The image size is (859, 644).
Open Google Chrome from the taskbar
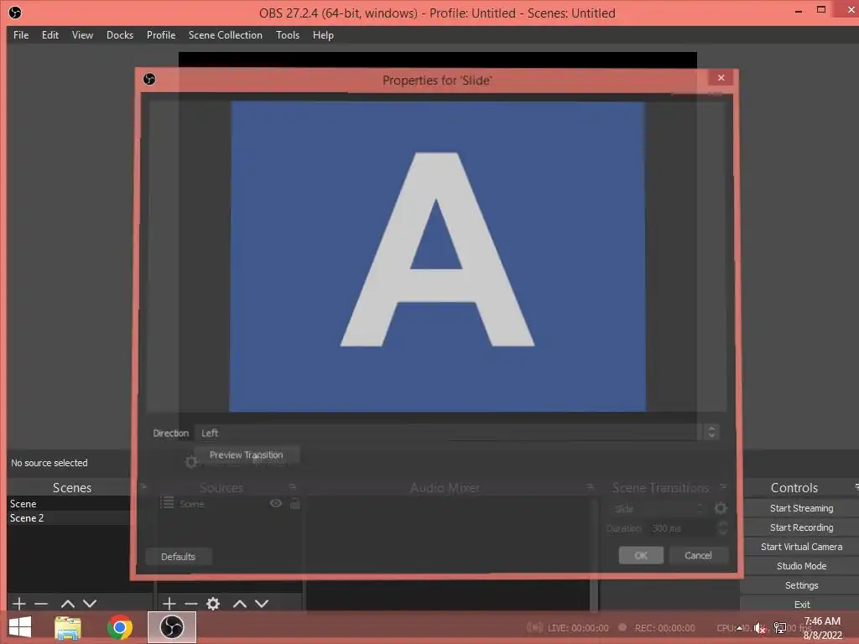[x=119, y=627]
